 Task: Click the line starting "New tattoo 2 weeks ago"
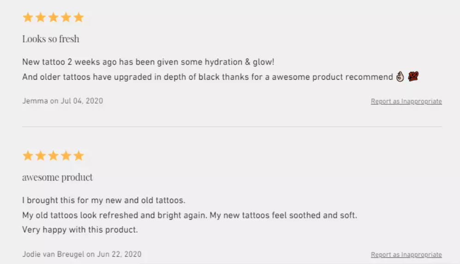[x=148, y=62]
